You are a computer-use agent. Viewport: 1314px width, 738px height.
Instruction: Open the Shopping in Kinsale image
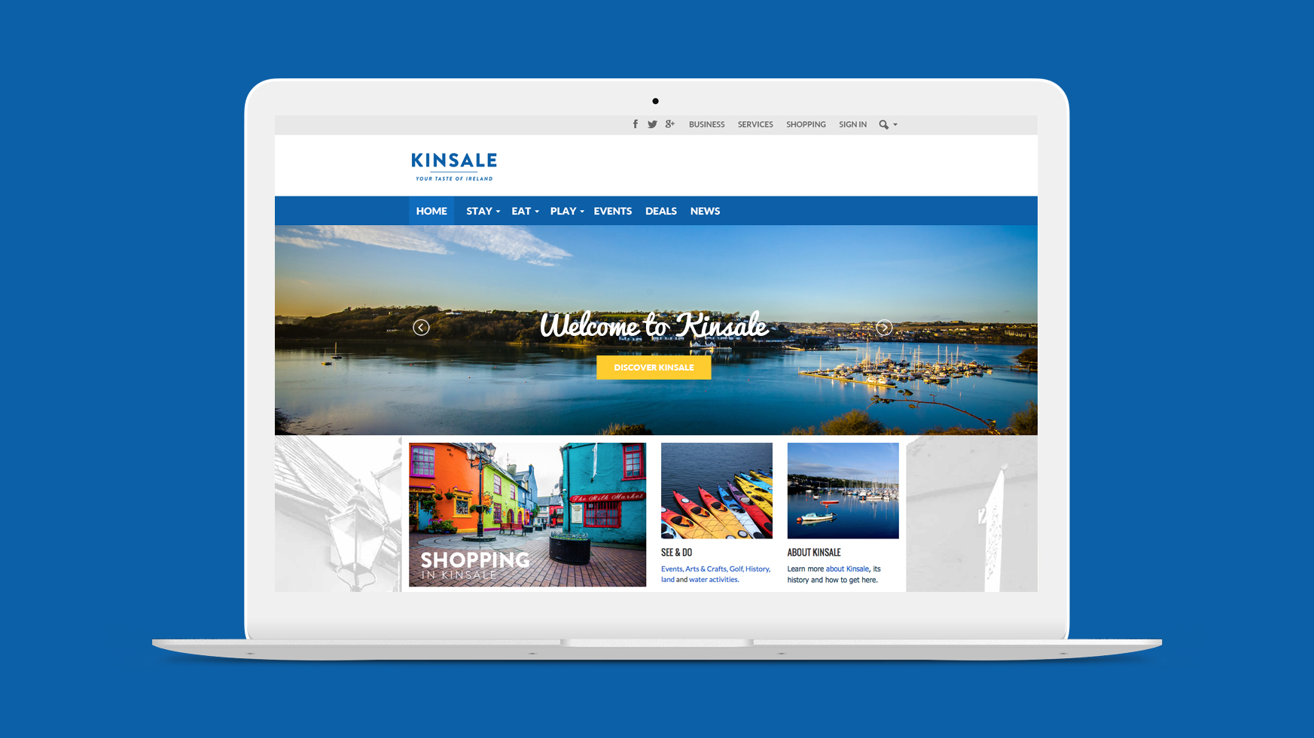pyautogui.click(x=527, y=514)
